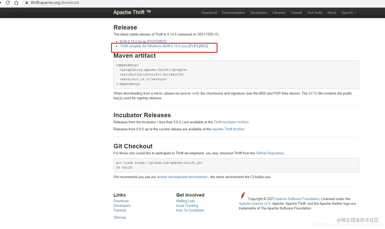Open Apache Software Foundation link
The width and height of the screenshot is (385, 229).
click(297, 199)
